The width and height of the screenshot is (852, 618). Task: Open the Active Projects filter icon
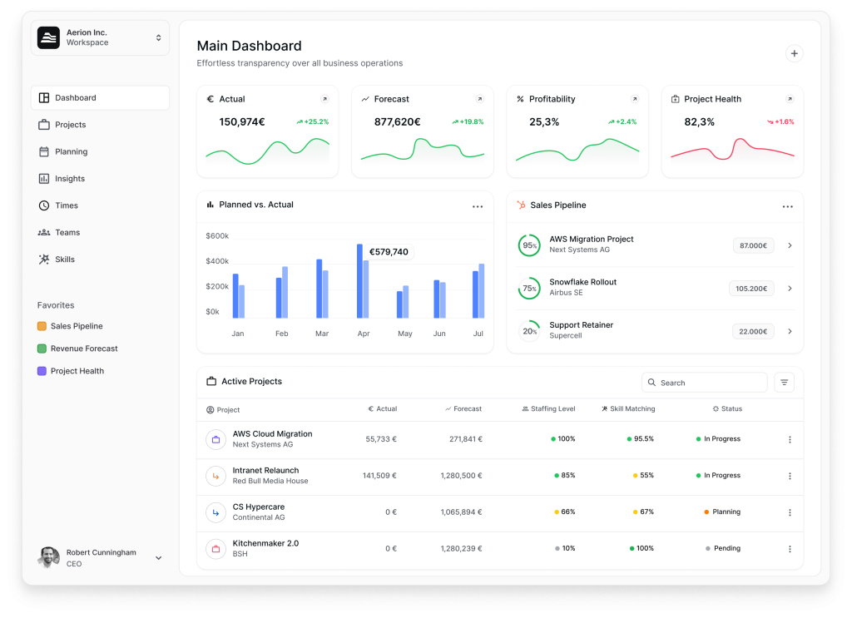pyautogui.click(x=784, y=383)
